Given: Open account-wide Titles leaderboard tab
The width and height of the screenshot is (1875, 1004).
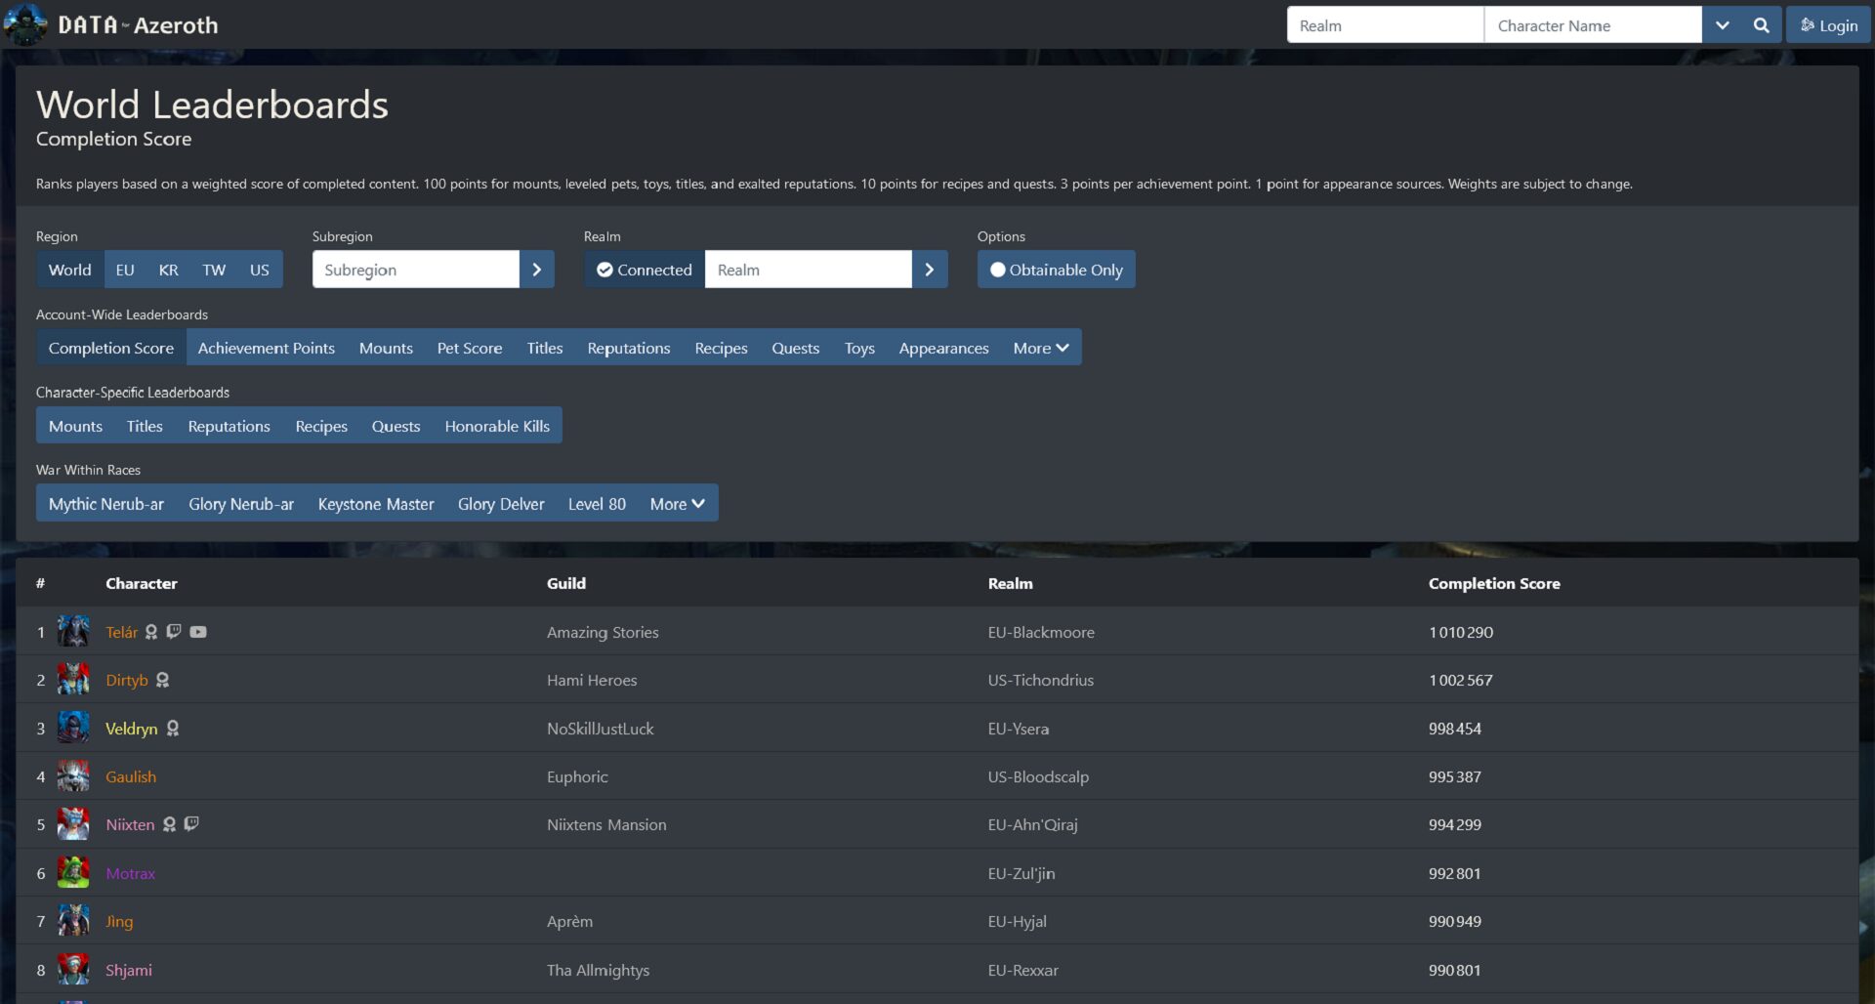Looking at the screenshot, I should pyautogui.click(x=545, y=348).
